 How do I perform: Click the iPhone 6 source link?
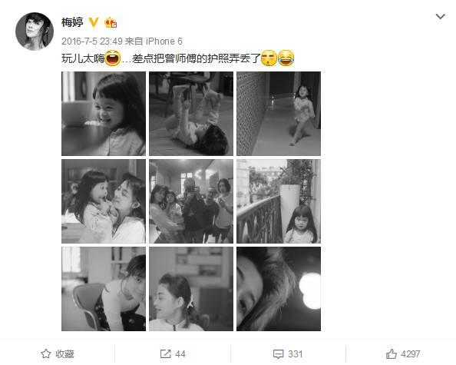[164, 41]
